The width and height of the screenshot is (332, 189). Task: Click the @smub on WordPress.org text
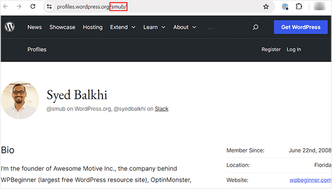[79, 109]
